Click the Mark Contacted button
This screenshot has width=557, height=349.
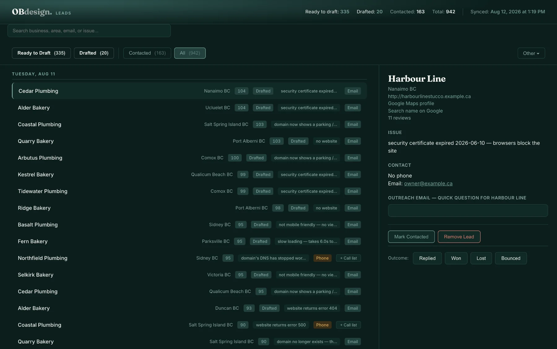pyautogui.click(x=411, y=237)
